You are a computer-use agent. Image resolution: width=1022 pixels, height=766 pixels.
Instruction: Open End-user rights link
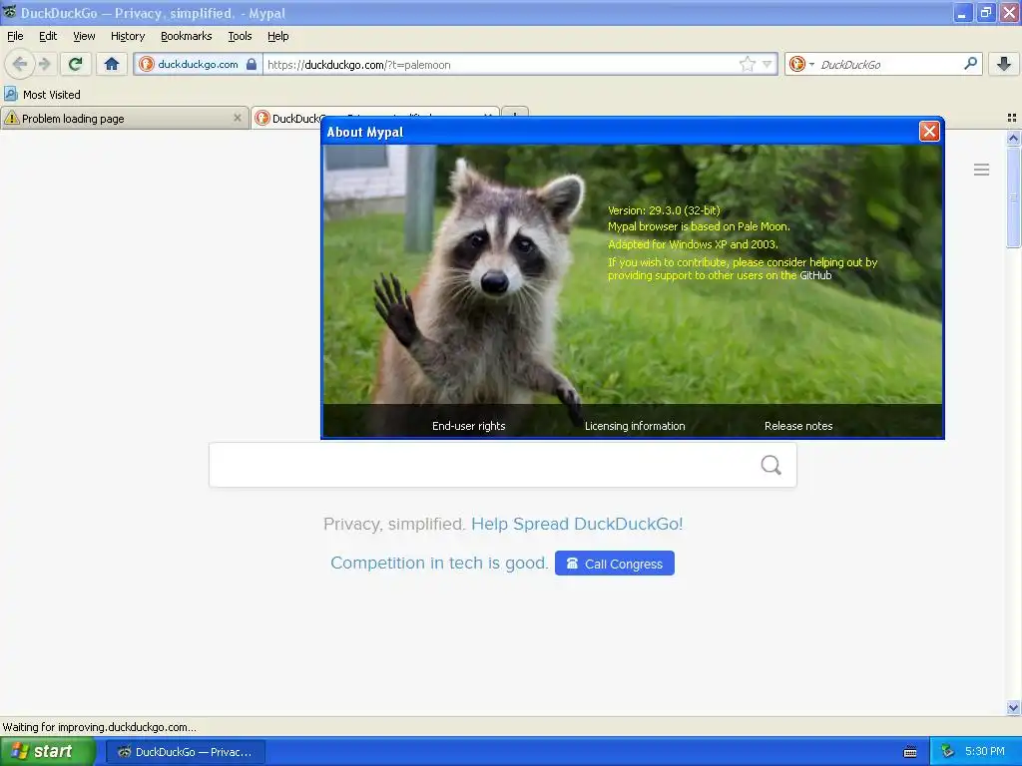469,426
